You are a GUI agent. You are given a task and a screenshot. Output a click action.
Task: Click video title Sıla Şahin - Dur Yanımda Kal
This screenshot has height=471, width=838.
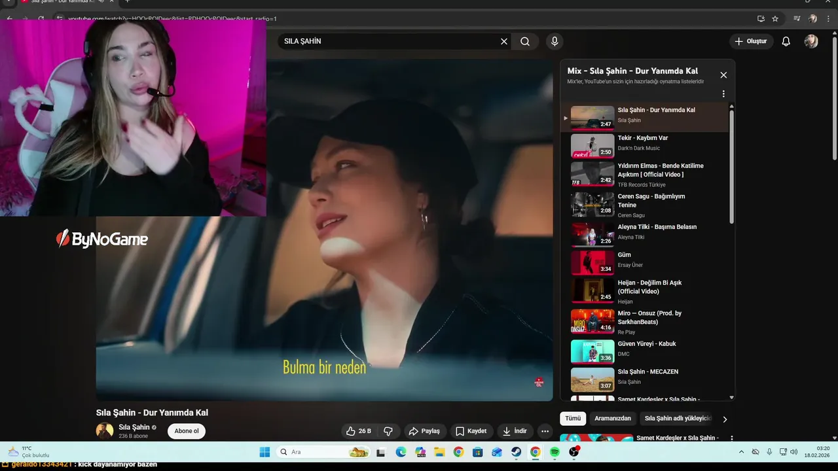(152, 413)
